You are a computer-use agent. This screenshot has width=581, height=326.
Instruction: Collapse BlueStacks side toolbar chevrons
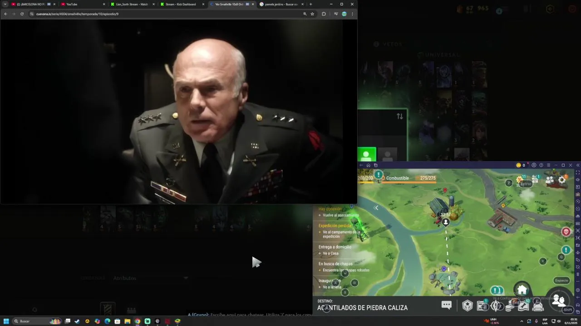[x=577, y=165]
